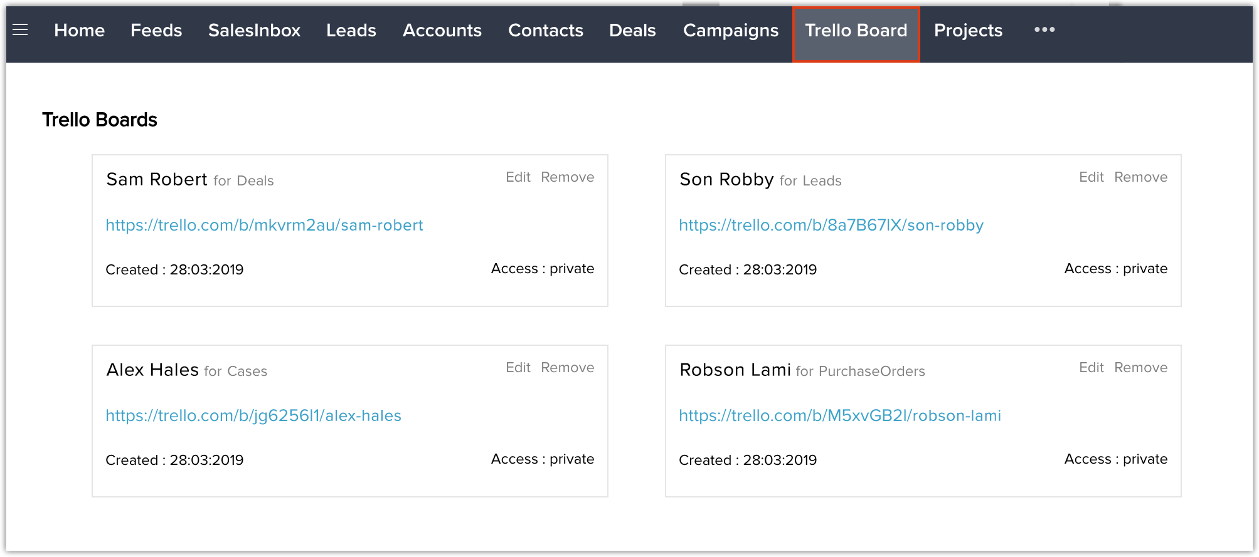Open the son-robby Trello board link

(831, 226)
